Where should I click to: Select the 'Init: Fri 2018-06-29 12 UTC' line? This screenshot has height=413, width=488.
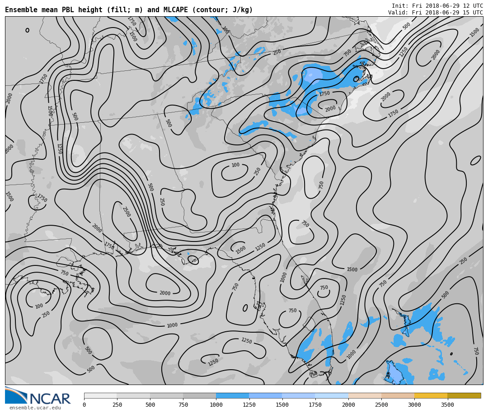437,5
